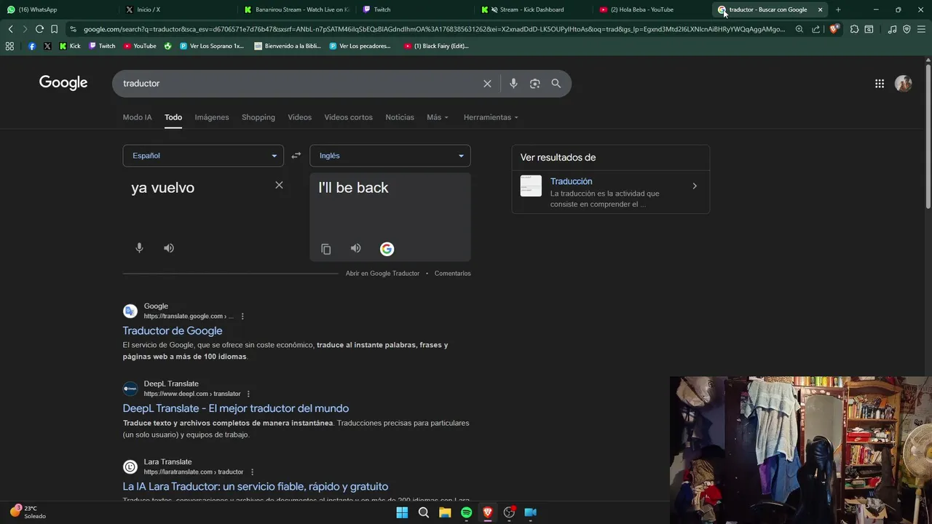Switch to the Kick Dashboard browser tab
Screen dimensions: 932x524
[533, 9]
